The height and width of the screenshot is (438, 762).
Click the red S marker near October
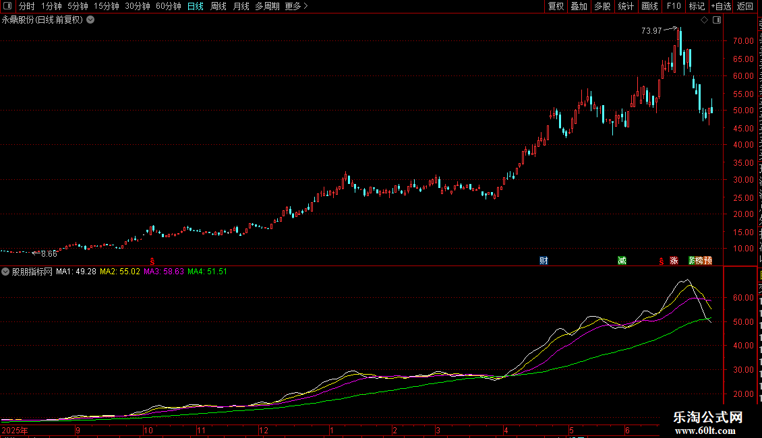tap(152, 261)
